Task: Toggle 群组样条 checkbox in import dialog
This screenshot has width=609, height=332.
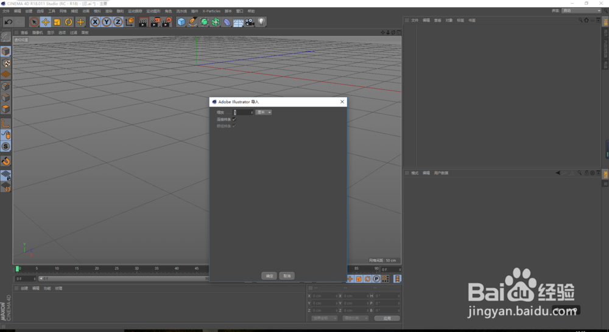Action: click(x=234, y=126)
